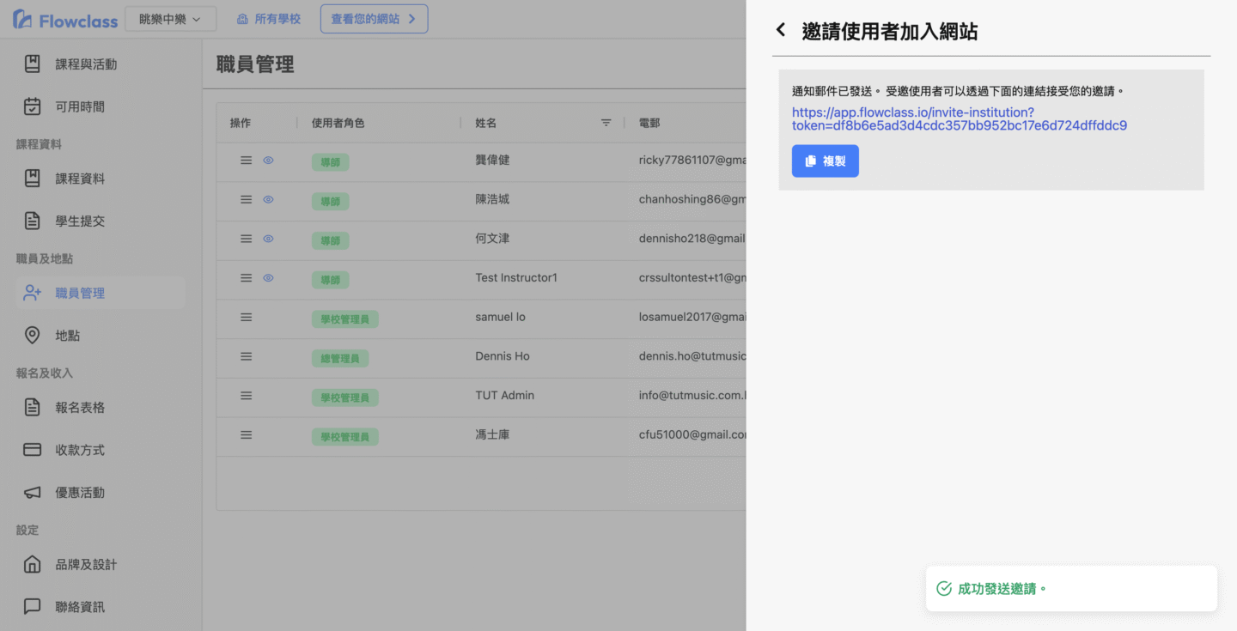This screenshot has width=1237, height=631.
Task: Click the 複製 copy button
Action: (x=825, y=161)
